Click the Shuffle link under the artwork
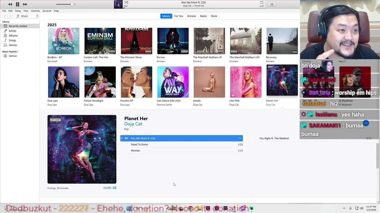 [110, 188]
